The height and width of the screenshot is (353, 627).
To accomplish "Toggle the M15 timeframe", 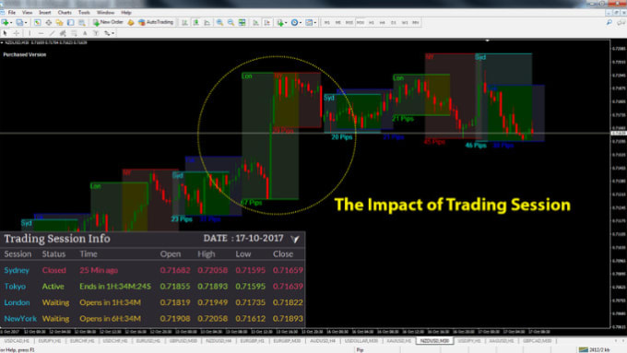I will (x=349, y=23).
